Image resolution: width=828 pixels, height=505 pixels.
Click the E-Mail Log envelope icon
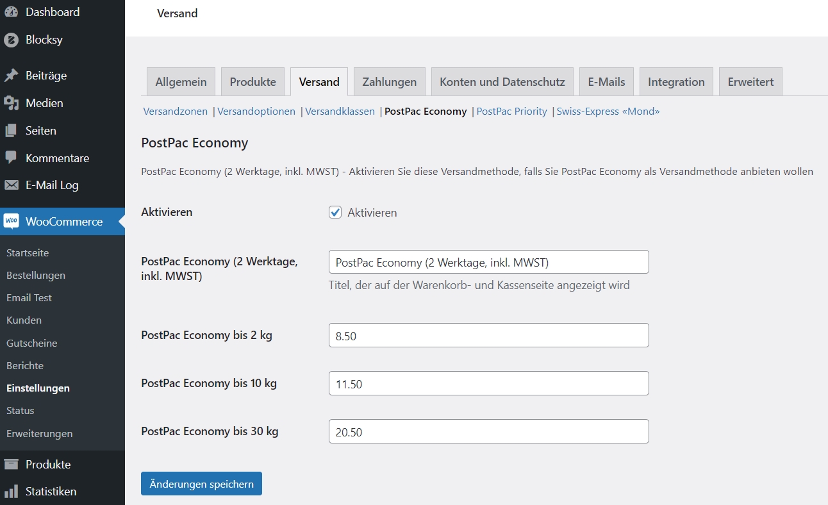pyautogui.click(x=11, y=185)
